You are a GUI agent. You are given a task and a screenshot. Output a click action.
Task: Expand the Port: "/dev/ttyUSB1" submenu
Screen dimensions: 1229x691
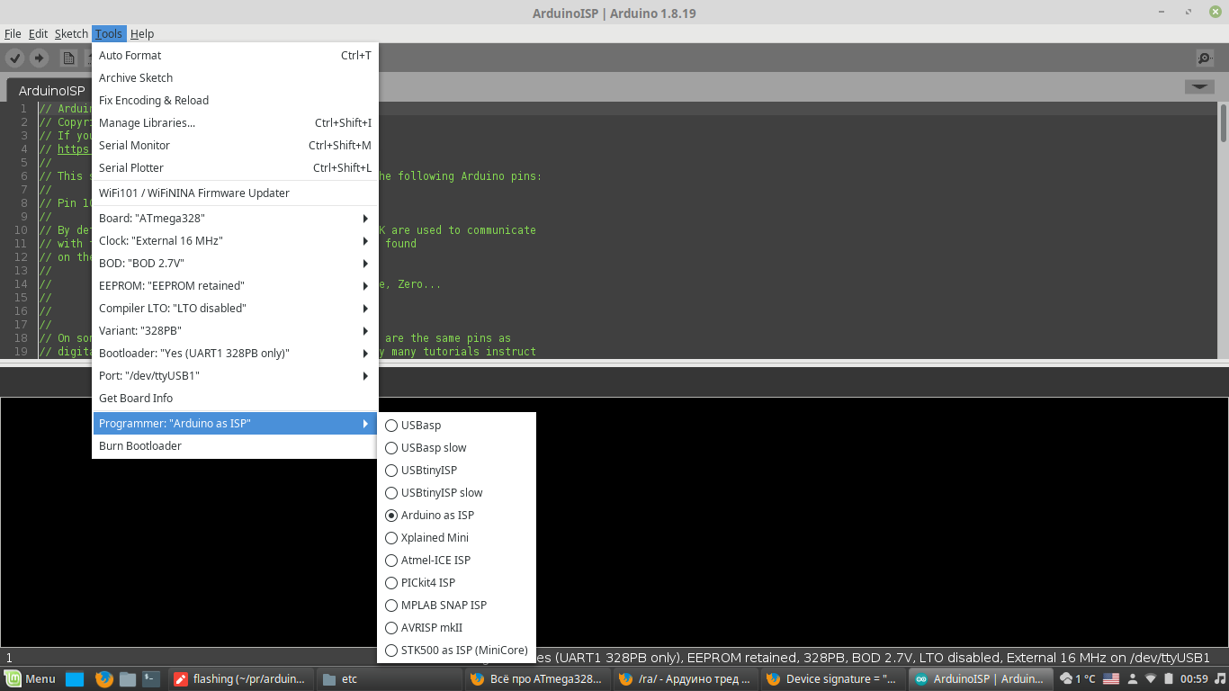235,375
